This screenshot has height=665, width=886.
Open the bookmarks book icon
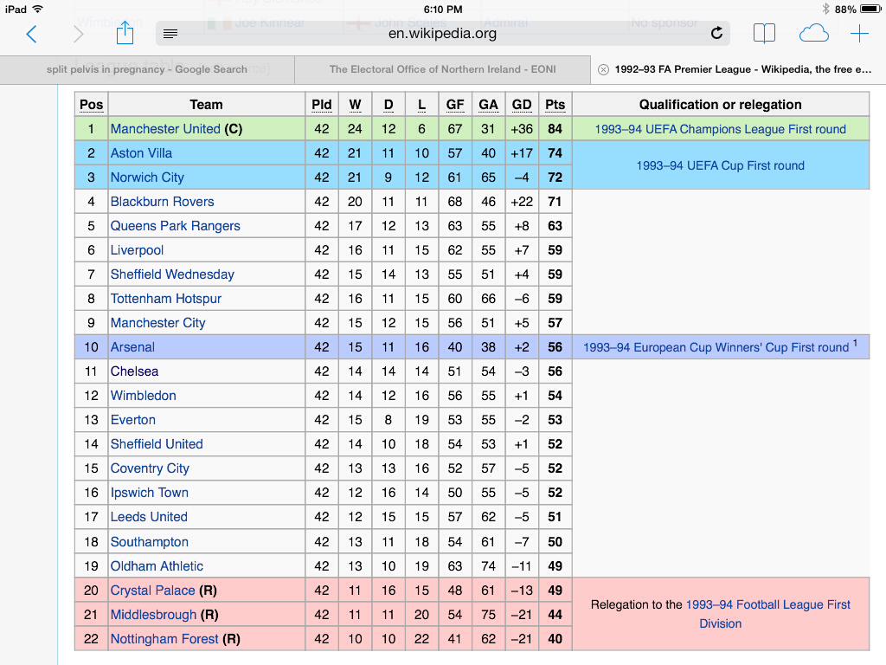click(x=764, y=34)
